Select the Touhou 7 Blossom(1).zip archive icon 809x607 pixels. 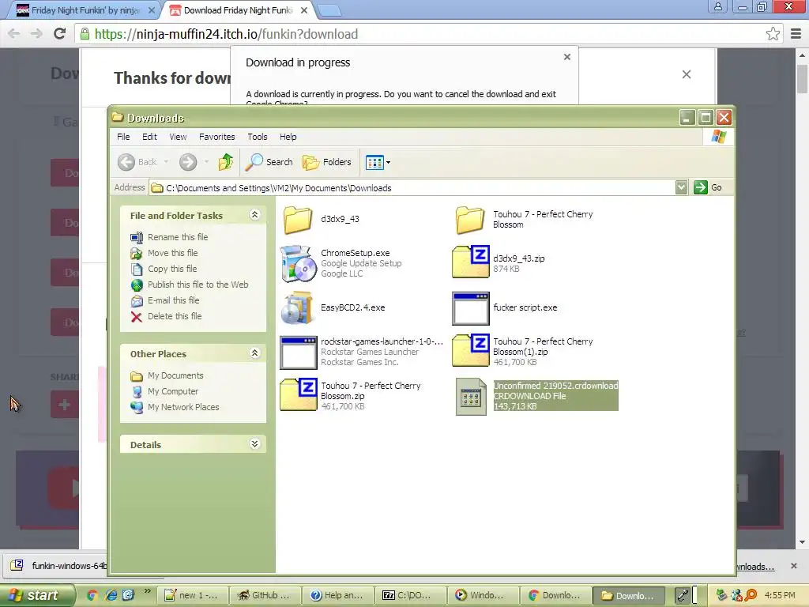coord(471,350)
